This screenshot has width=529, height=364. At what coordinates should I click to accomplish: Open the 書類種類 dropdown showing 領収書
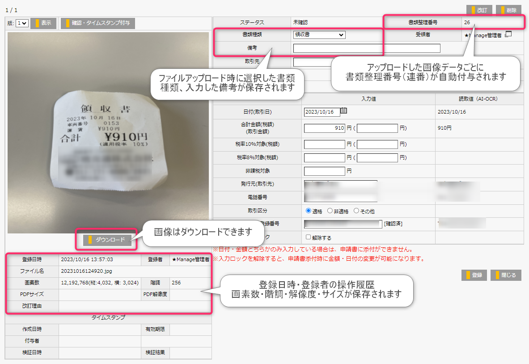coord(319,35)
